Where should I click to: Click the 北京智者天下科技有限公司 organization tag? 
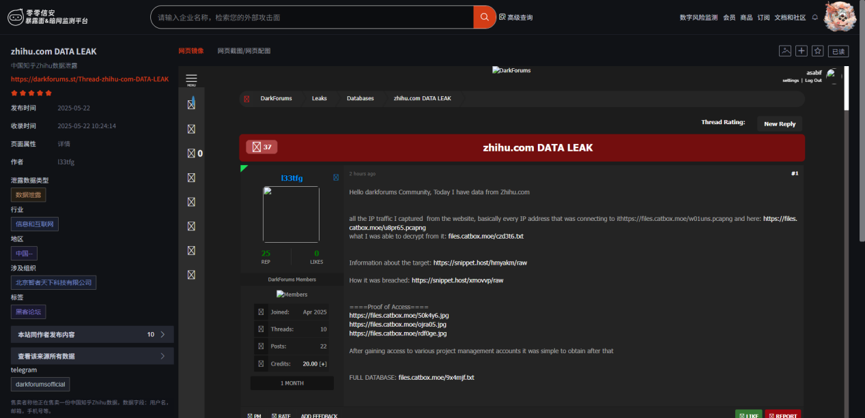point(53,282)
